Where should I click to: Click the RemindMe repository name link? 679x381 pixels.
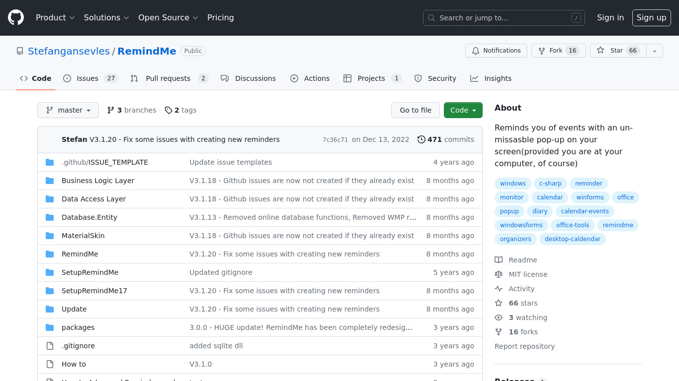(147, 51)
